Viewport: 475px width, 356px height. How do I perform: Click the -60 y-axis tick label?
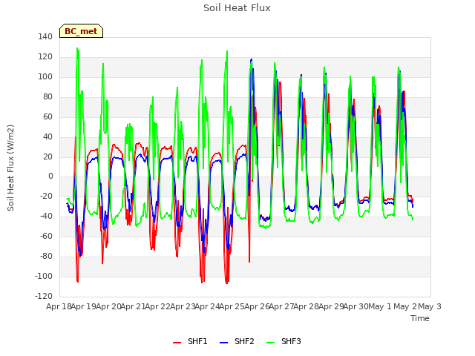tap(45, 236)
